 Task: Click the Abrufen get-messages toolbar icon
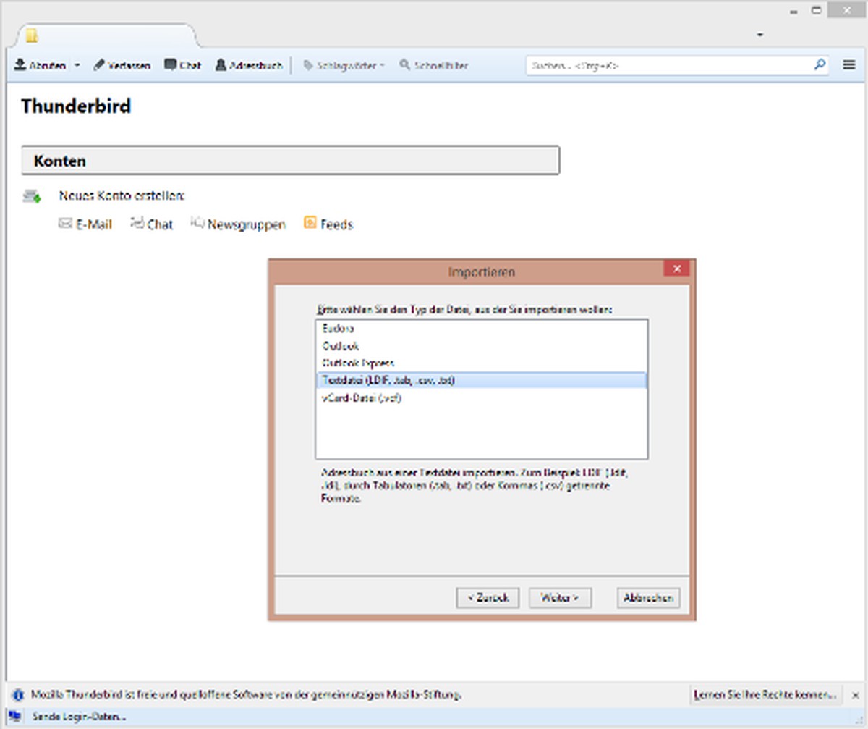tap(20, 65)
